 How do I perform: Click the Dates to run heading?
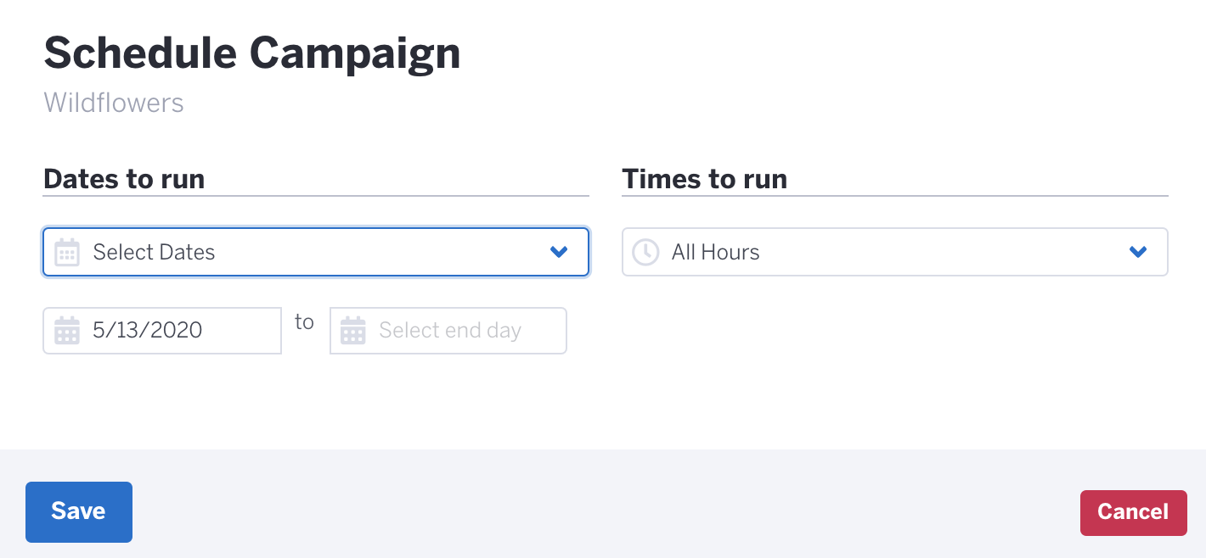(124, 179)
